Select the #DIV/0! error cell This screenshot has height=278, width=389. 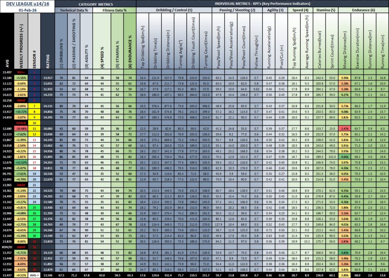(7, 246)
